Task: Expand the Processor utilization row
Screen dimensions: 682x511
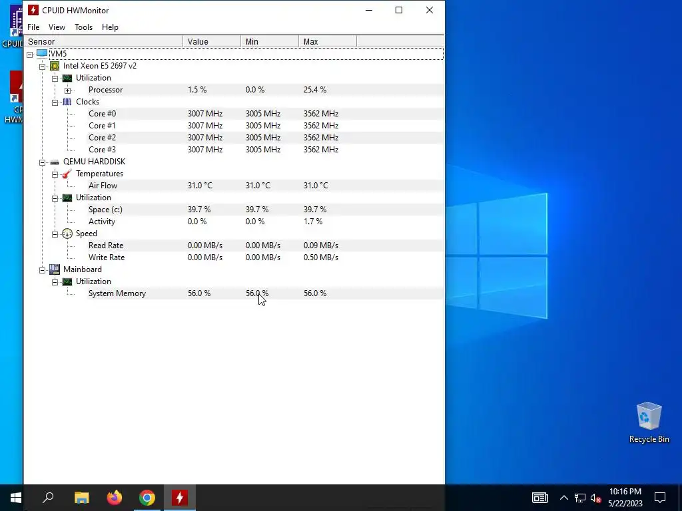Action: pyautogui.click(x=67, y=90)
